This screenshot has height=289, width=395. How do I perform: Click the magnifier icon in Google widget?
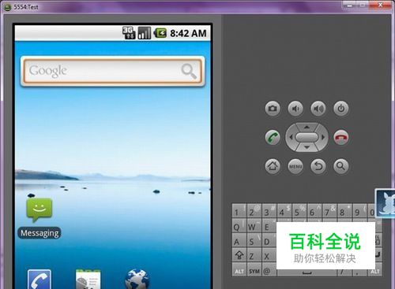click(189, 71)
